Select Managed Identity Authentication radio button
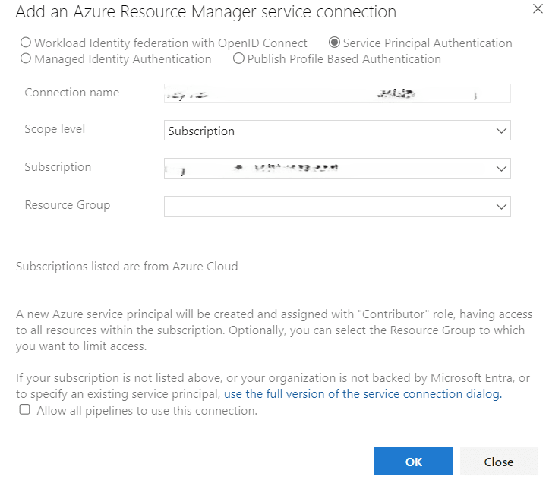Screen dimensions: 549x486 pyautogui.click(x=26, y=58)
